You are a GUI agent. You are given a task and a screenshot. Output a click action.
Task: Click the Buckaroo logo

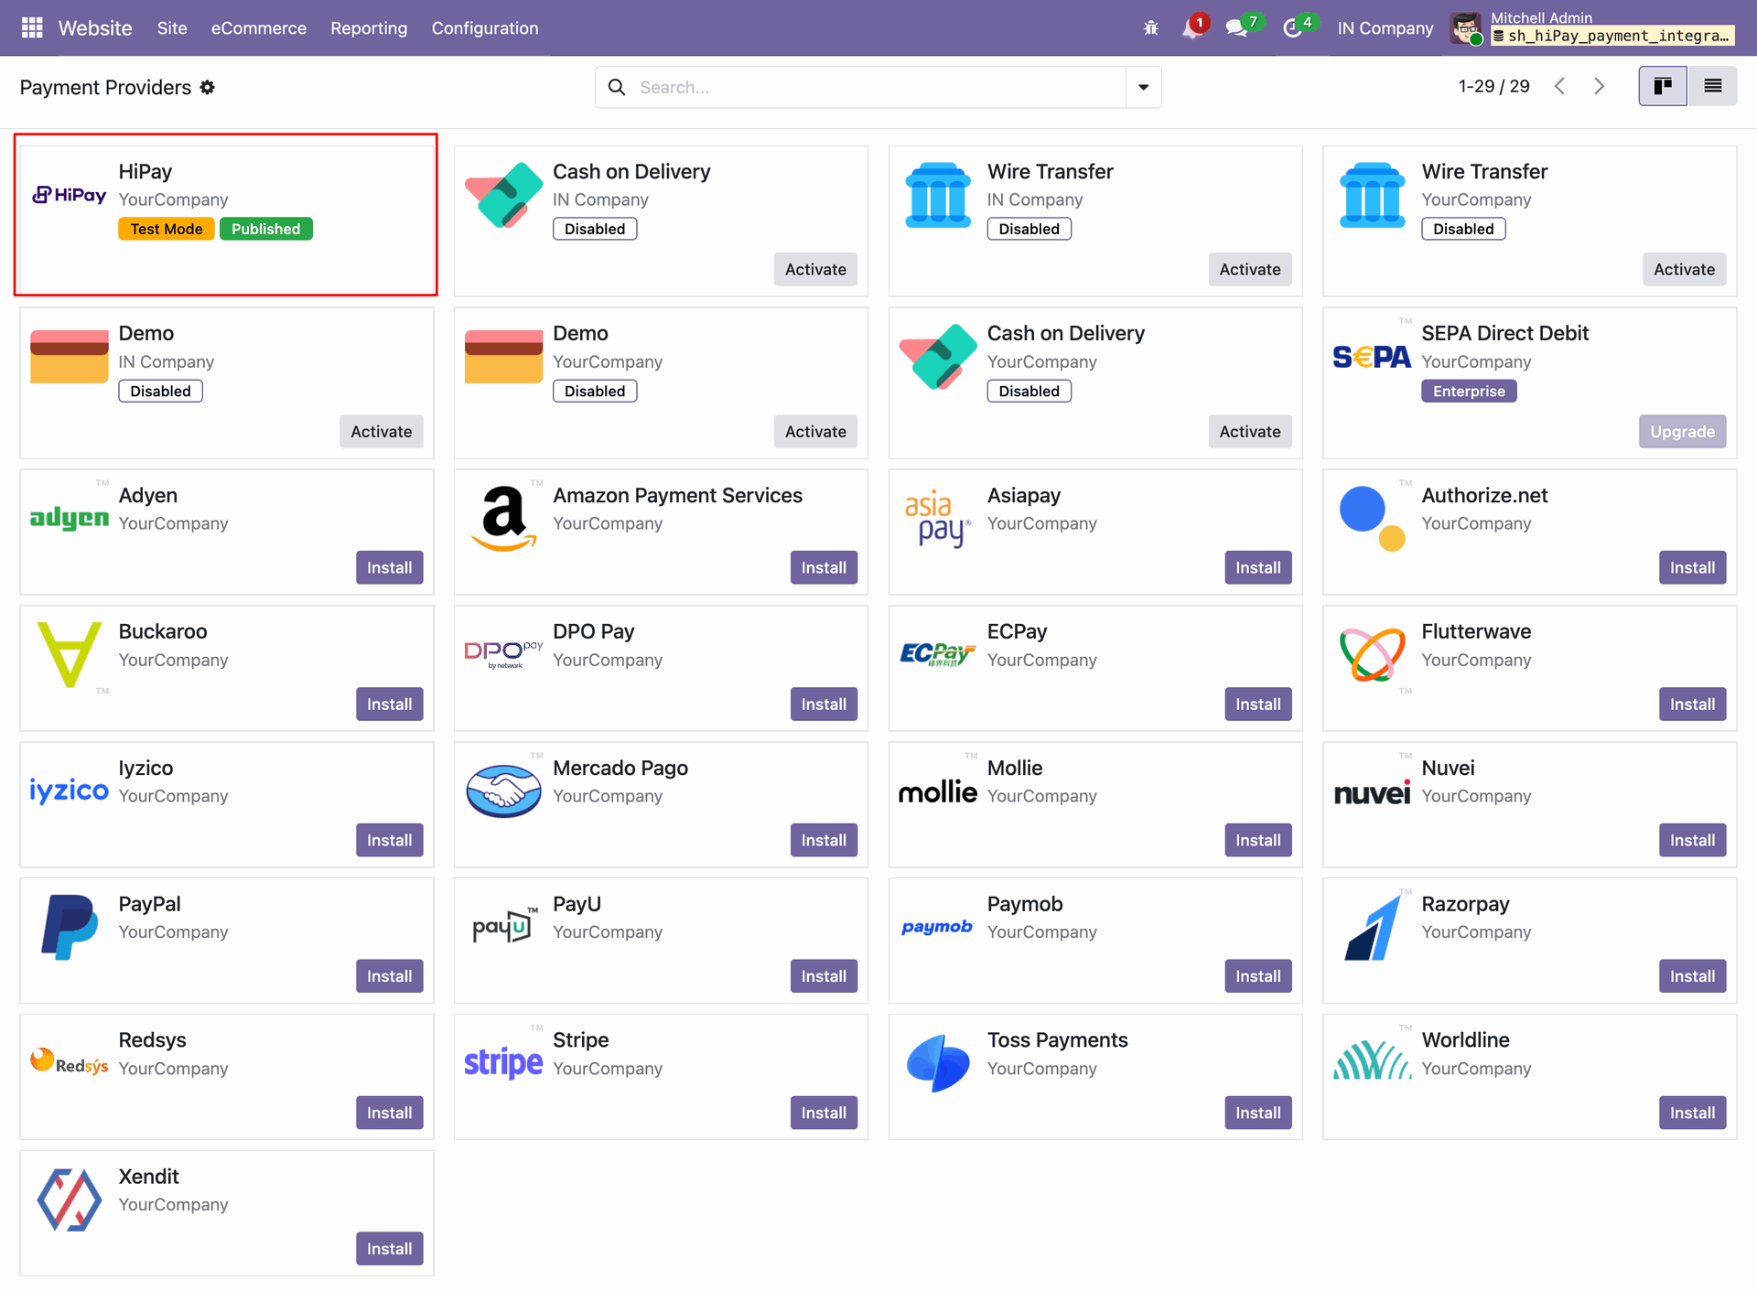(70, 654)
